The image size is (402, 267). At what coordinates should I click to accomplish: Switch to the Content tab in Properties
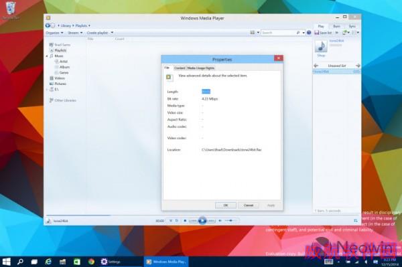coord(180,68)
